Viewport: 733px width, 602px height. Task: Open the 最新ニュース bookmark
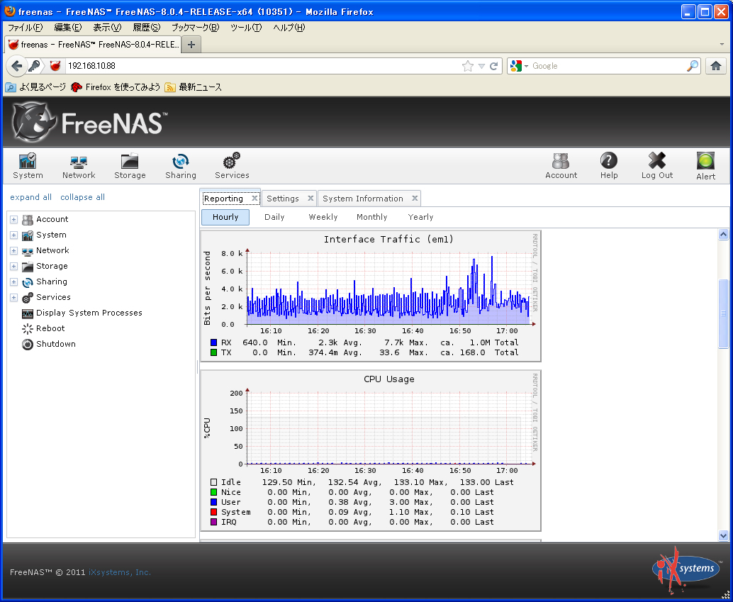tap(194, 87)
